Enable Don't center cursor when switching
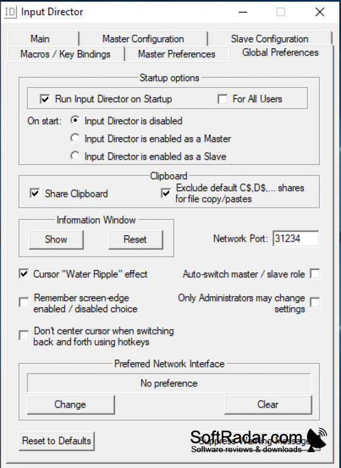This screenshot has height=468, width=341. 24,335
